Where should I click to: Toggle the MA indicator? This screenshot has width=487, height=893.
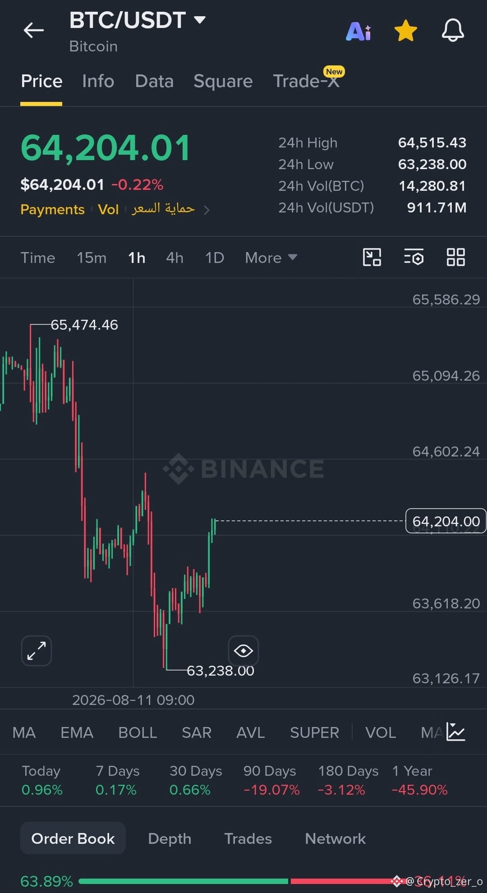24,732
